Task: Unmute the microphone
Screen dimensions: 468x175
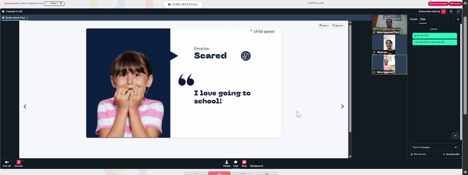Action: pyautogui.click(x=19, y=164)
